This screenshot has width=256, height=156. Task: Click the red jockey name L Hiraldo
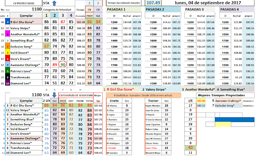click(111, 148)
